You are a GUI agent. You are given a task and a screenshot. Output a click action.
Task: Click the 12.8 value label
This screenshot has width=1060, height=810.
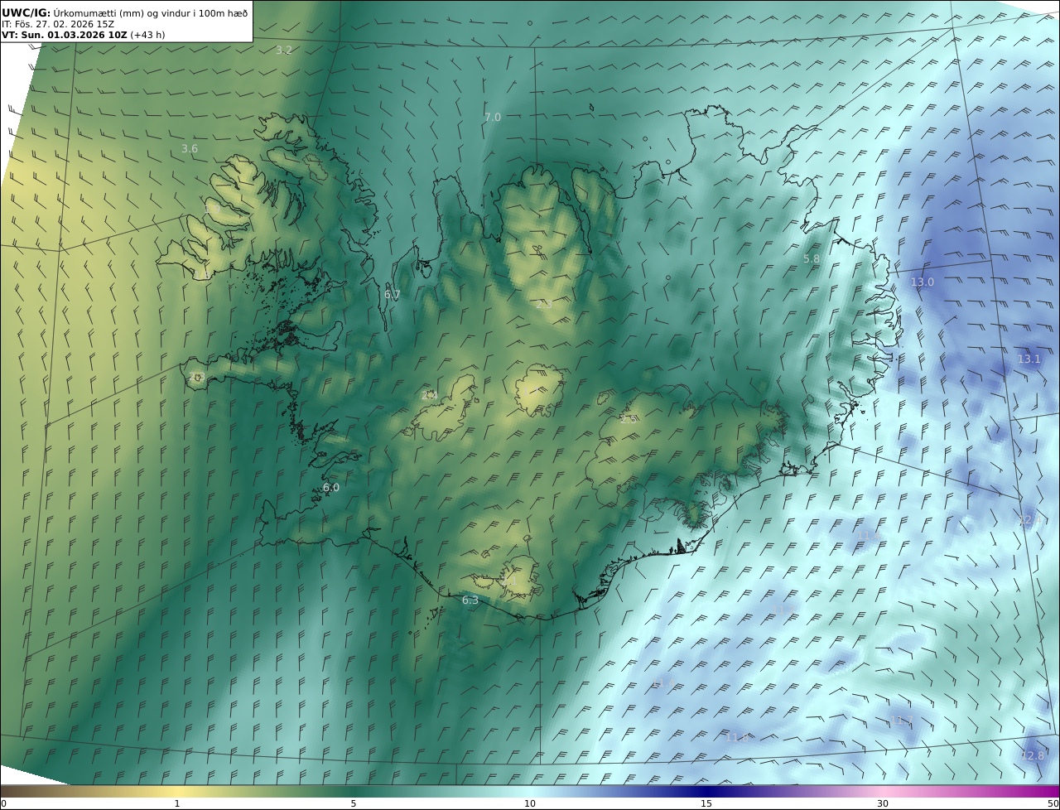1033,756
